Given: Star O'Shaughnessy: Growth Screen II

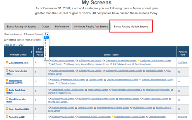Looking at the screenshot, I should [x=110, y=90].
